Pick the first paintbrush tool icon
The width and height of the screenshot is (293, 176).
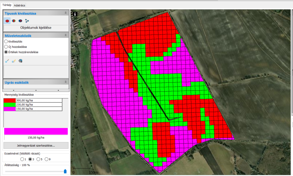point(7,61)
